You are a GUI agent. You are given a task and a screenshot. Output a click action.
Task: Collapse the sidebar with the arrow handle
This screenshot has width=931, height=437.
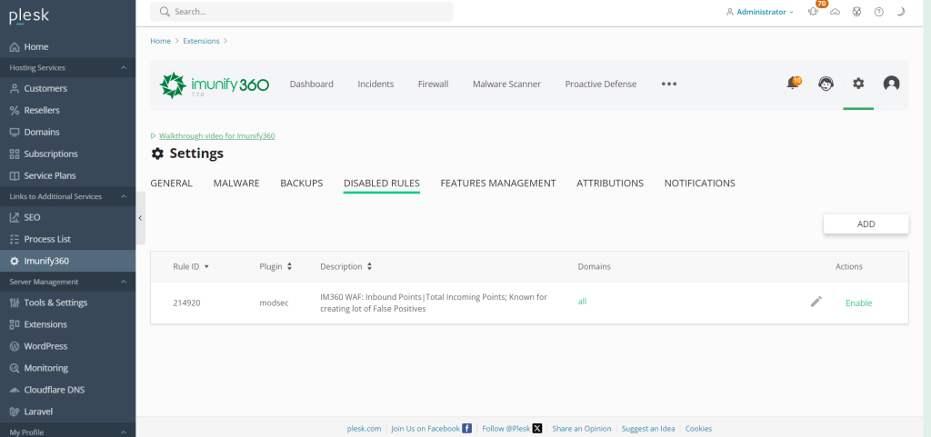pos(140,218)
